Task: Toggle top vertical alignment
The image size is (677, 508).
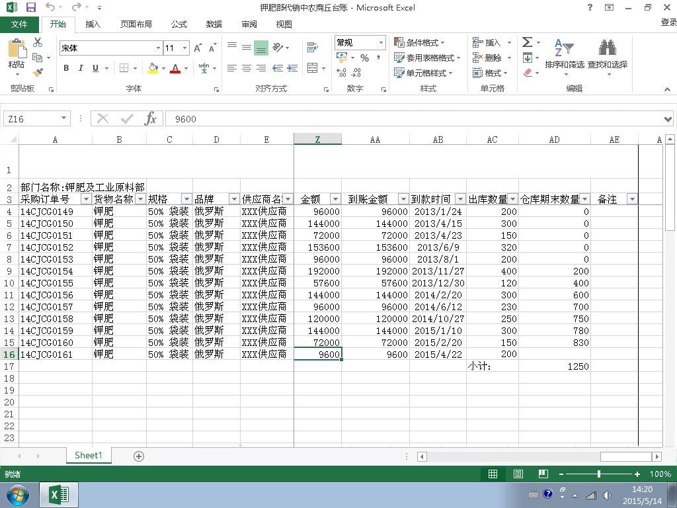Action: 232,46
